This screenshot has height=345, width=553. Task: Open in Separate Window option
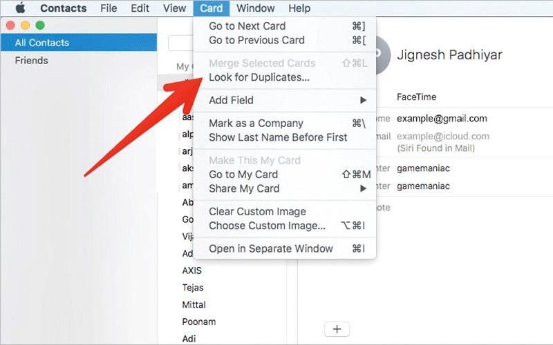point(271,248)
